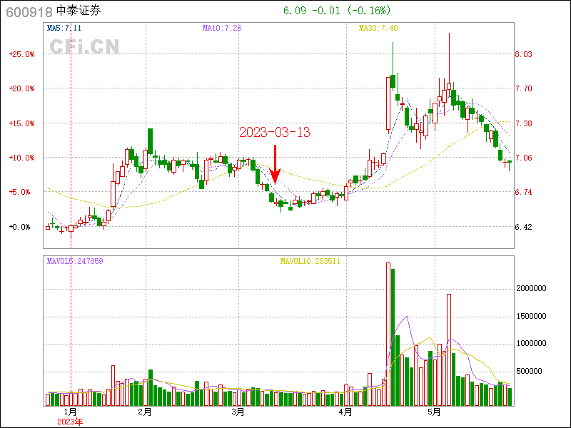Click the 8.03 price axis label
Image resolution: width=571 pixels, height=428 pixels.
524,55
